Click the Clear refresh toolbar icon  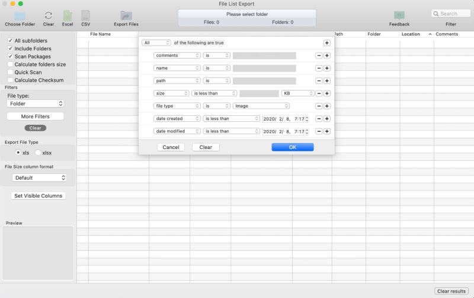tap(49, 15)
